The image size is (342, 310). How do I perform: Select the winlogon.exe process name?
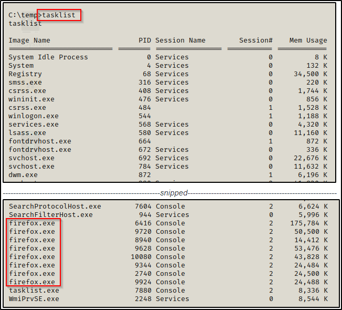(34, 116)
